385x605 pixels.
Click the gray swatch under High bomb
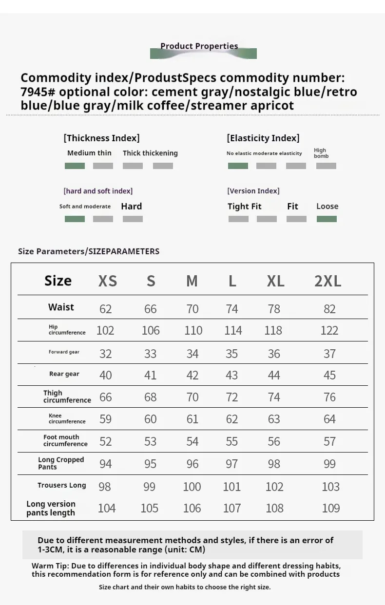tap(326, 166)
